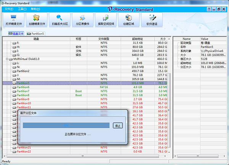Screen dimensions: 229x165
Task: Click the label column header (标签)
Action: click(x=78, y=39)
